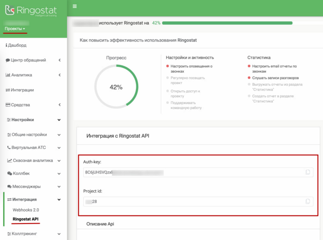Click the Настройки и активность heading
The height and width of the screenshot is (240, 323).
tap(190, 58)
